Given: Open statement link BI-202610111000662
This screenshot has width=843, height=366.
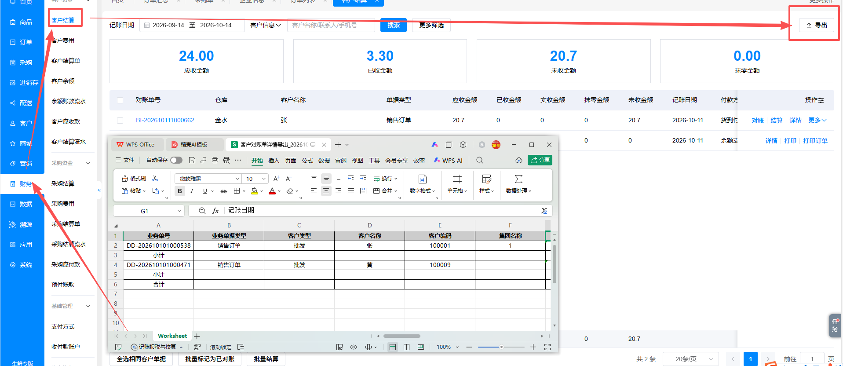Looking at the screenshot, I should click(165, 120).
